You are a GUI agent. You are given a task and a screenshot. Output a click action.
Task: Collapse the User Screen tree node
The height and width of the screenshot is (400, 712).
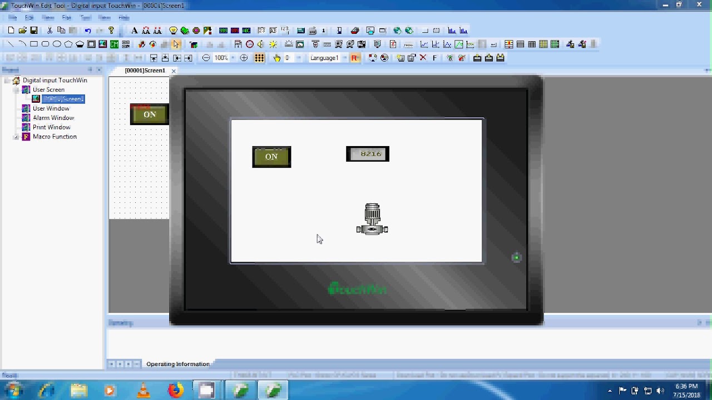coord(16,90)
